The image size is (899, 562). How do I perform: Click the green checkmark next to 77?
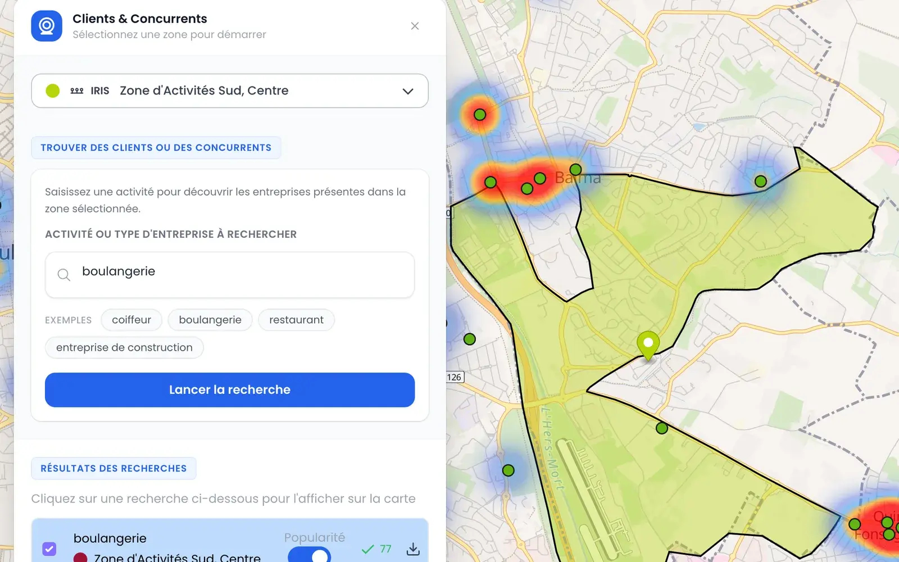click(x=368, y=549)
